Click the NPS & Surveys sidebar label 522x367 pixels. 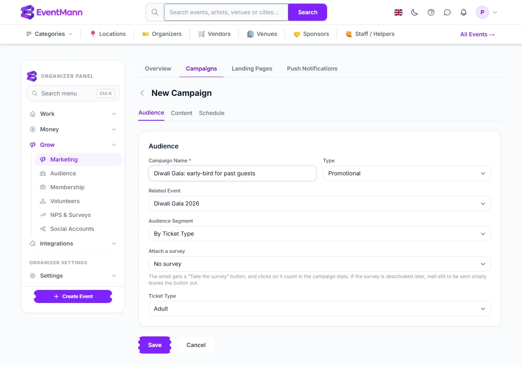point(71,215)
